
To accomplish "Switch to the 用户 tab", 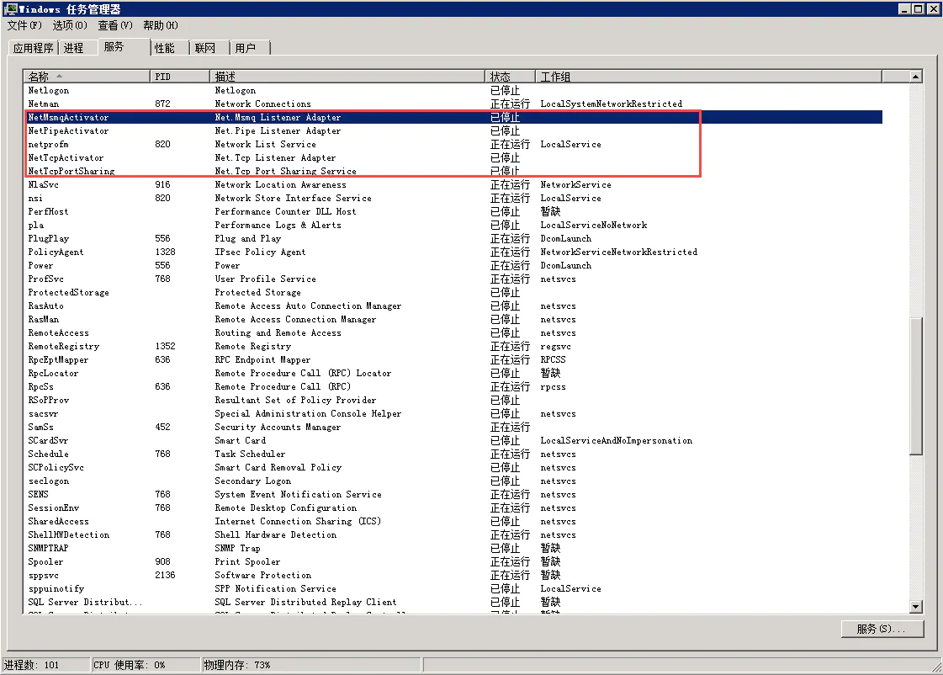I will point(250,48).
